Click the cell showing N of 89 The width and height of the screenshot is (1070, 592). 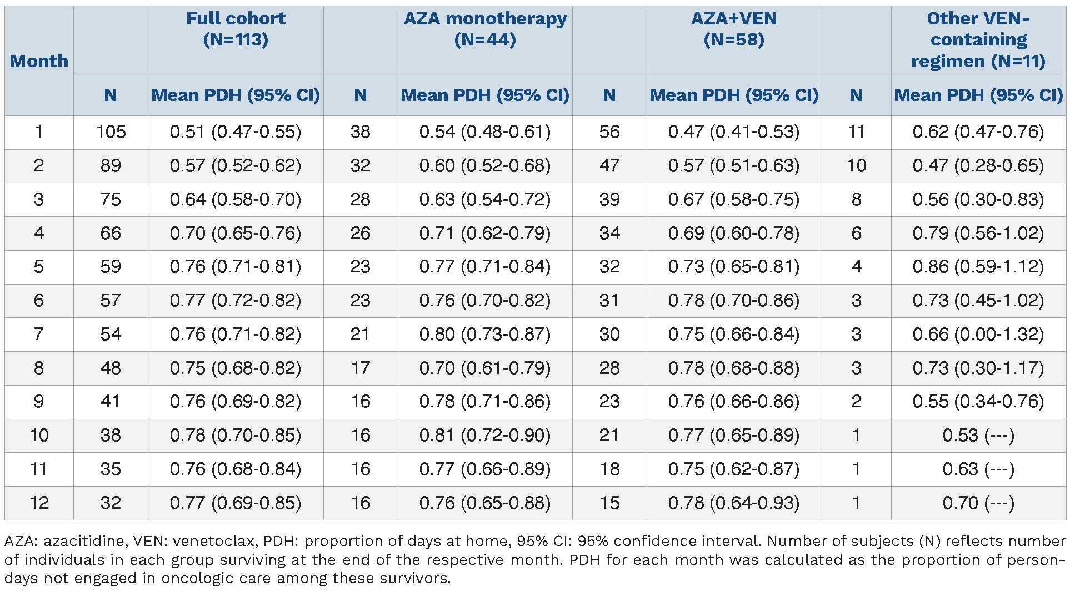click(111, 166)
